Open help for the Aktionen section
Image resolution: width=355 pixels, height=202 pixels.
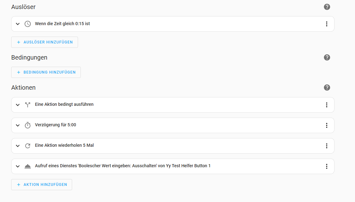click(x=327, y=88)
